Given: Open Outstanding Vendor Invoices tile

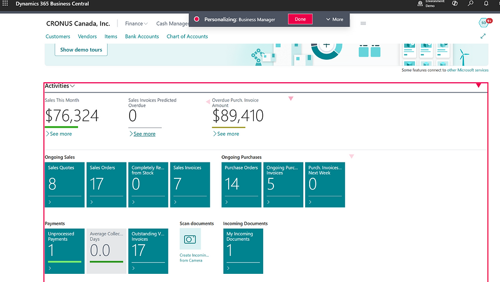Looking at the screenshot, I should click(148, 251).
